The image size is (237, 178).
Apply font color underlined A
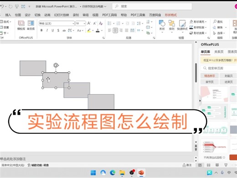[98, 31]
